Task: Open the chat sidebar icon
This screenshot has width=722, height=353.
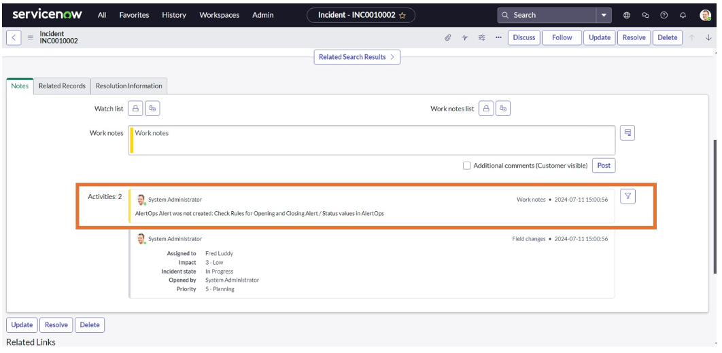Action: tap(646, 15)
